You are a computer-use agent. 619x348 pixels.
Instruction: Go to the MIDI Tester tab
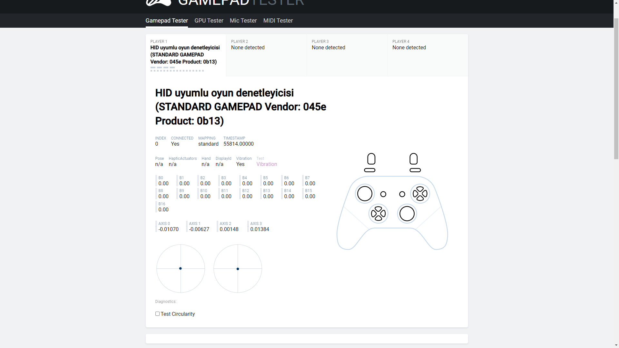point(278,21)
